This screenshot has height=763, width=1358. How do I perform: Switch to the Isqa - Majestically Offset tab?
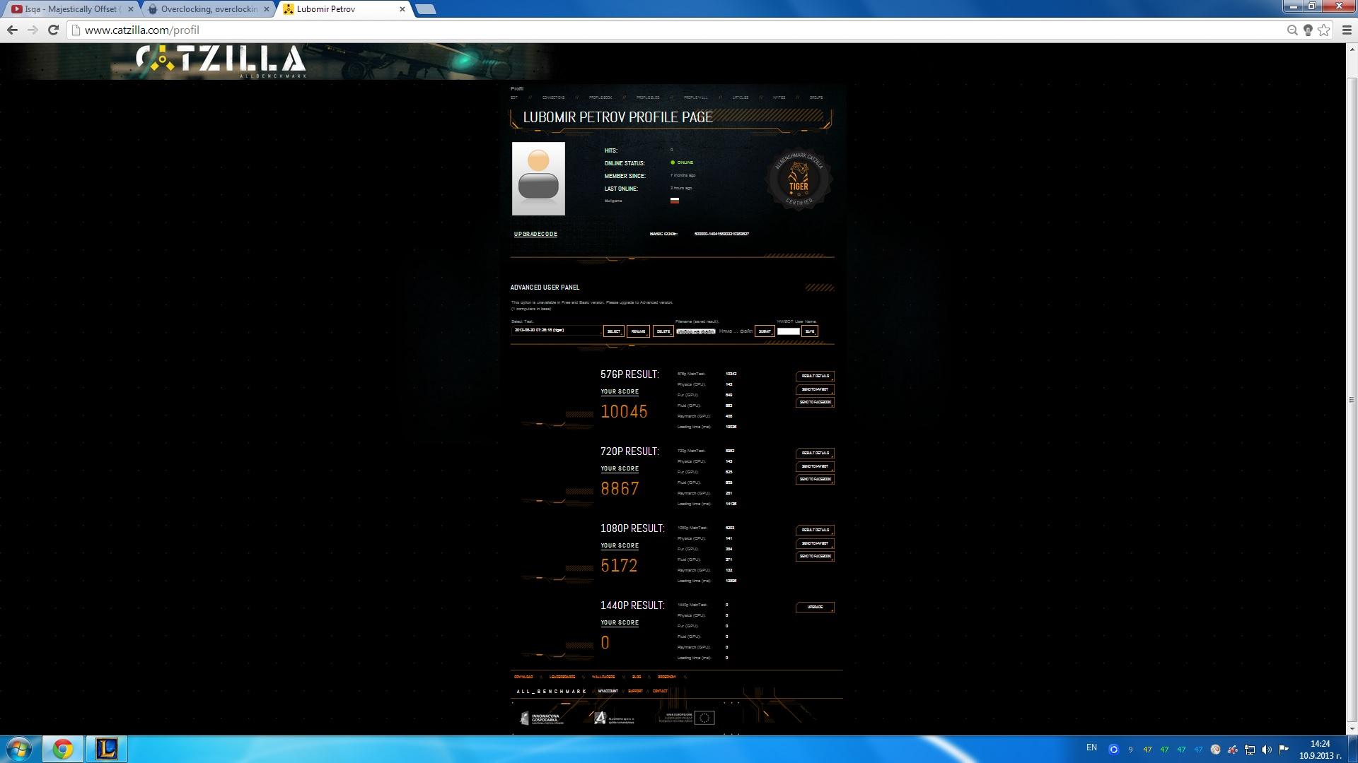(71, 9)
